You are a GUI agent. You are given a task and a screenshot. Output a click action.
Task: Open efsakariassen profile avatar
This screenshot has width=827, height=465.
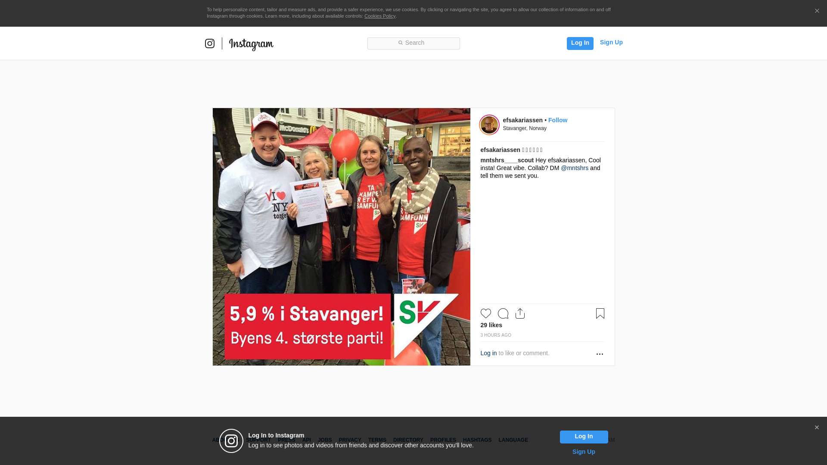pos(489,125)
